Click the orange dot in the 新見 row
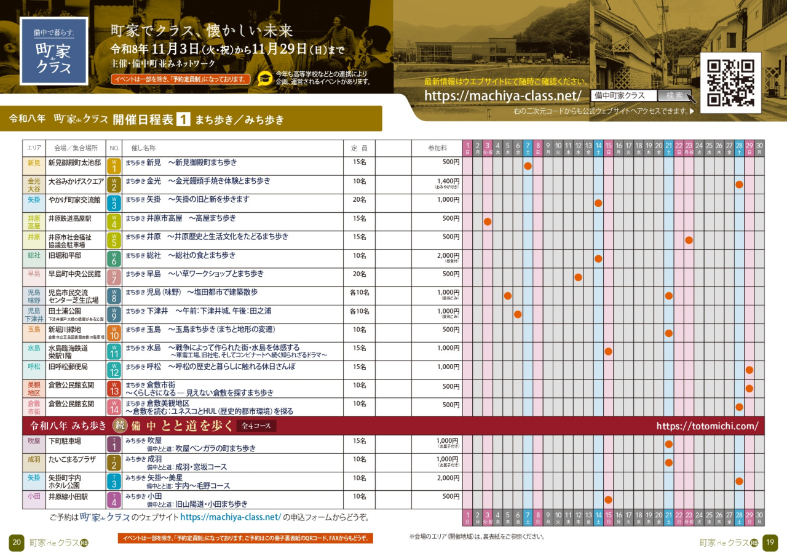Screen dimensions: 787x556 pyautogui.click(x=528, y=166)
